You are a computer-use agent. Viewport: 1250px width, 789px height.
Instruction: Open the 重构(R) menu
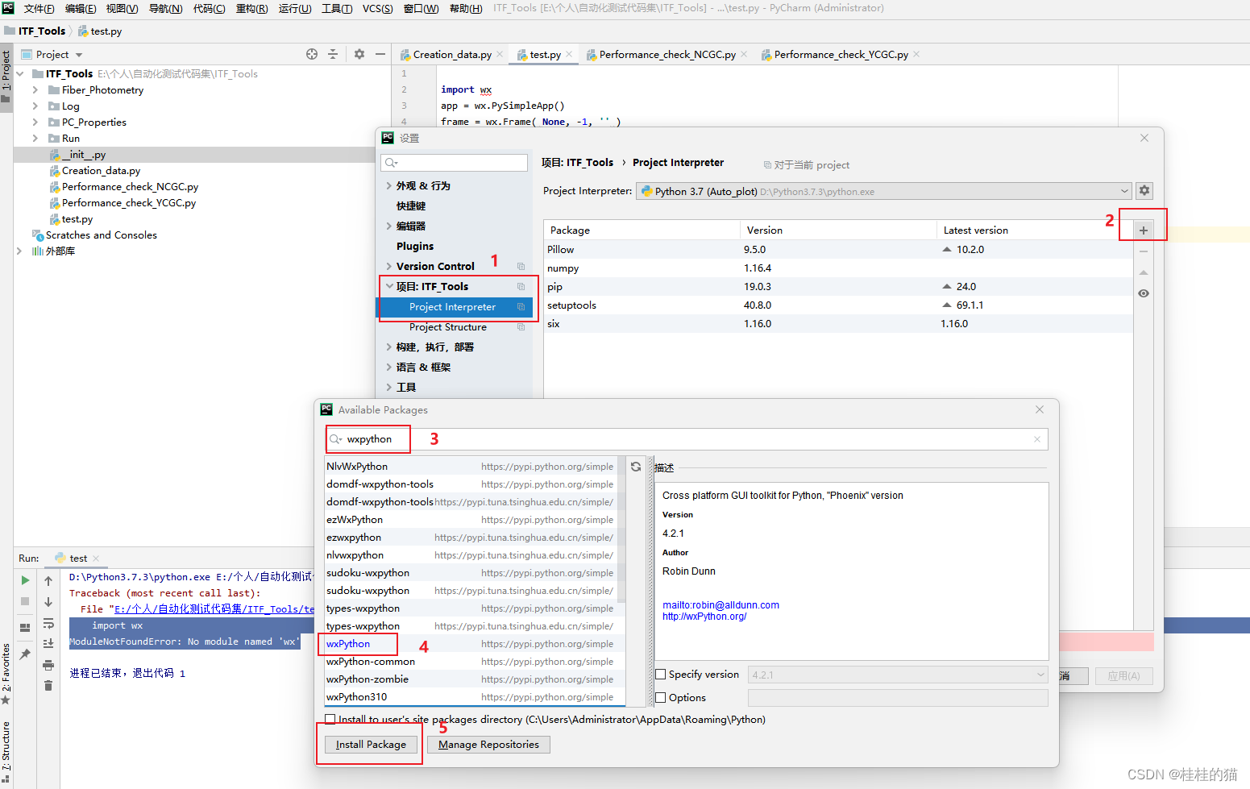point(251,8)
